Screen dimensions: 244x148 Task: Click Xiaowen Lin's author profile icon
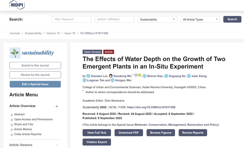[x=88, y=76]
